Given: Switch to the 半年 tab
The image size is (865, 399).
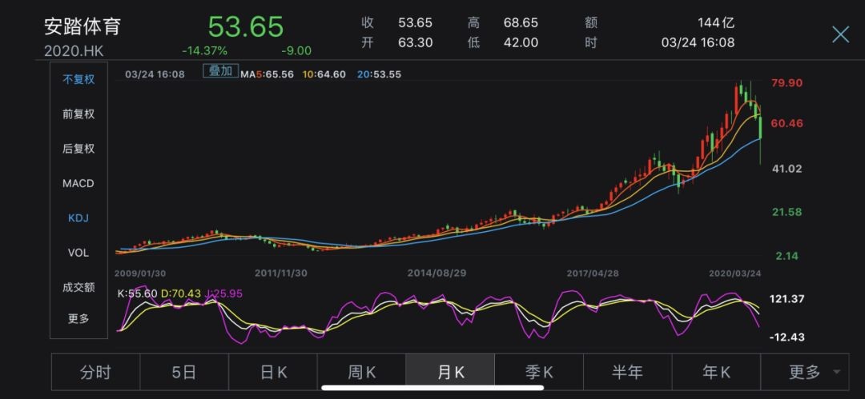Looking at the screenshot, I should [x=628, y=373].
